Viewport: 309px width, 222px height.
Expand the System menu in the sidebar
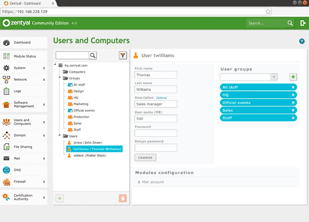click(x=23, y=68)
